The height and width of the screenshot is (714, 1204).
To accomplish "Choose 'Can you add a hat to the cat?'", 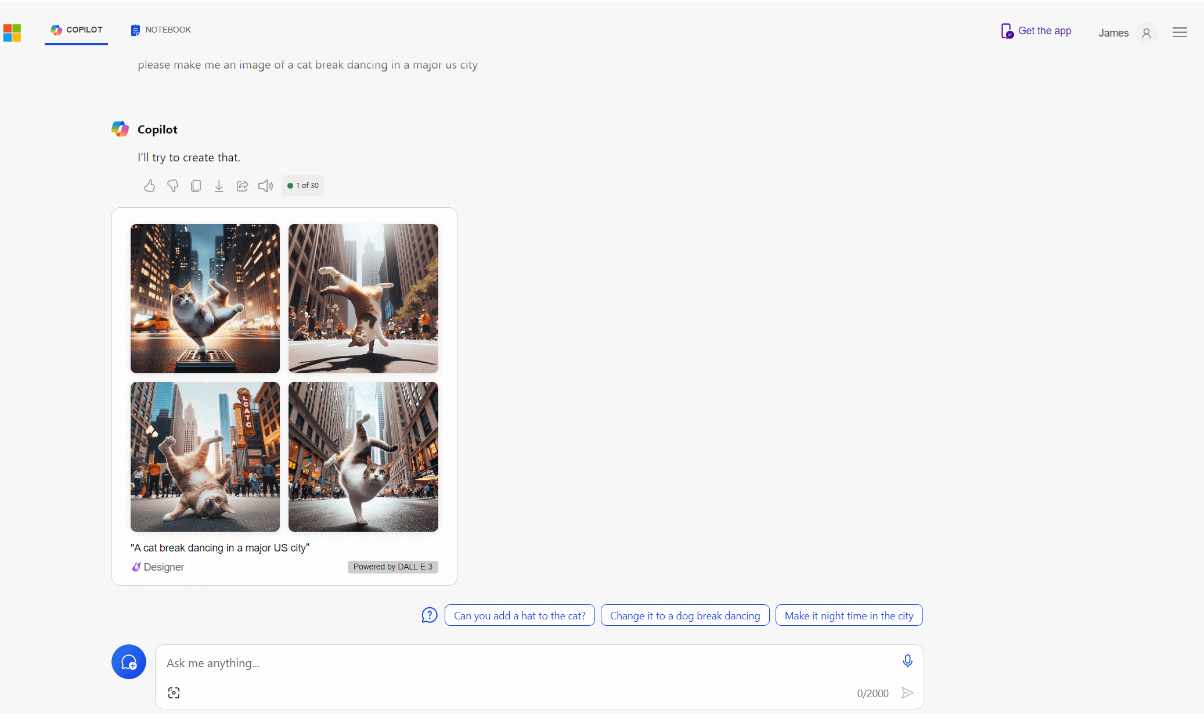I will pos(520,615).
